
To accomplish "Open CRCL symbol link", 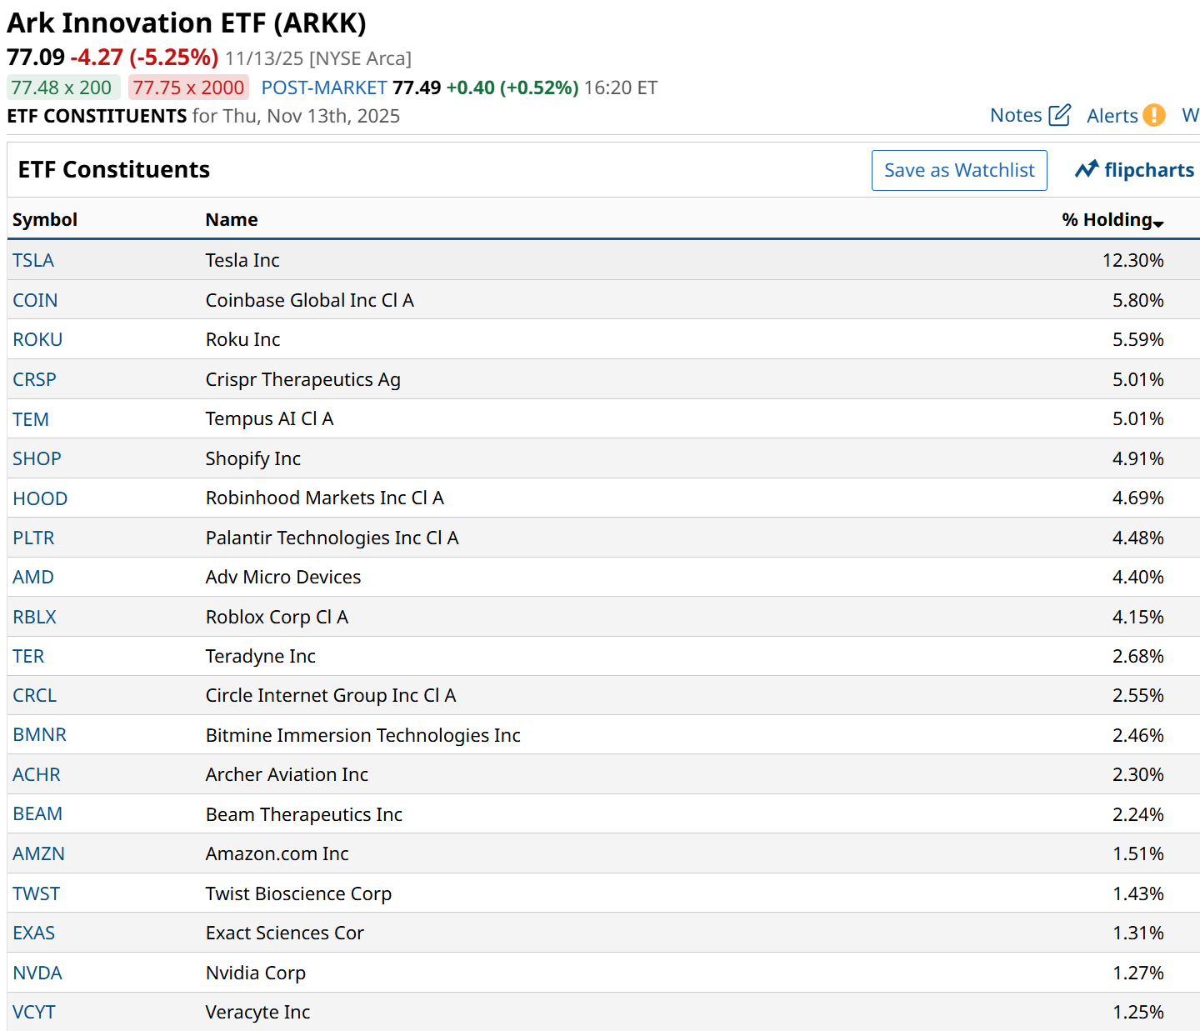I will pos(34,695).
